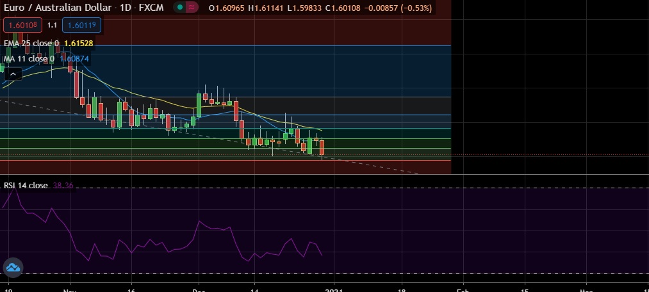Select the RSI 14 close indicator label
The width and height of the screenshot is (649, 292).
26,186
